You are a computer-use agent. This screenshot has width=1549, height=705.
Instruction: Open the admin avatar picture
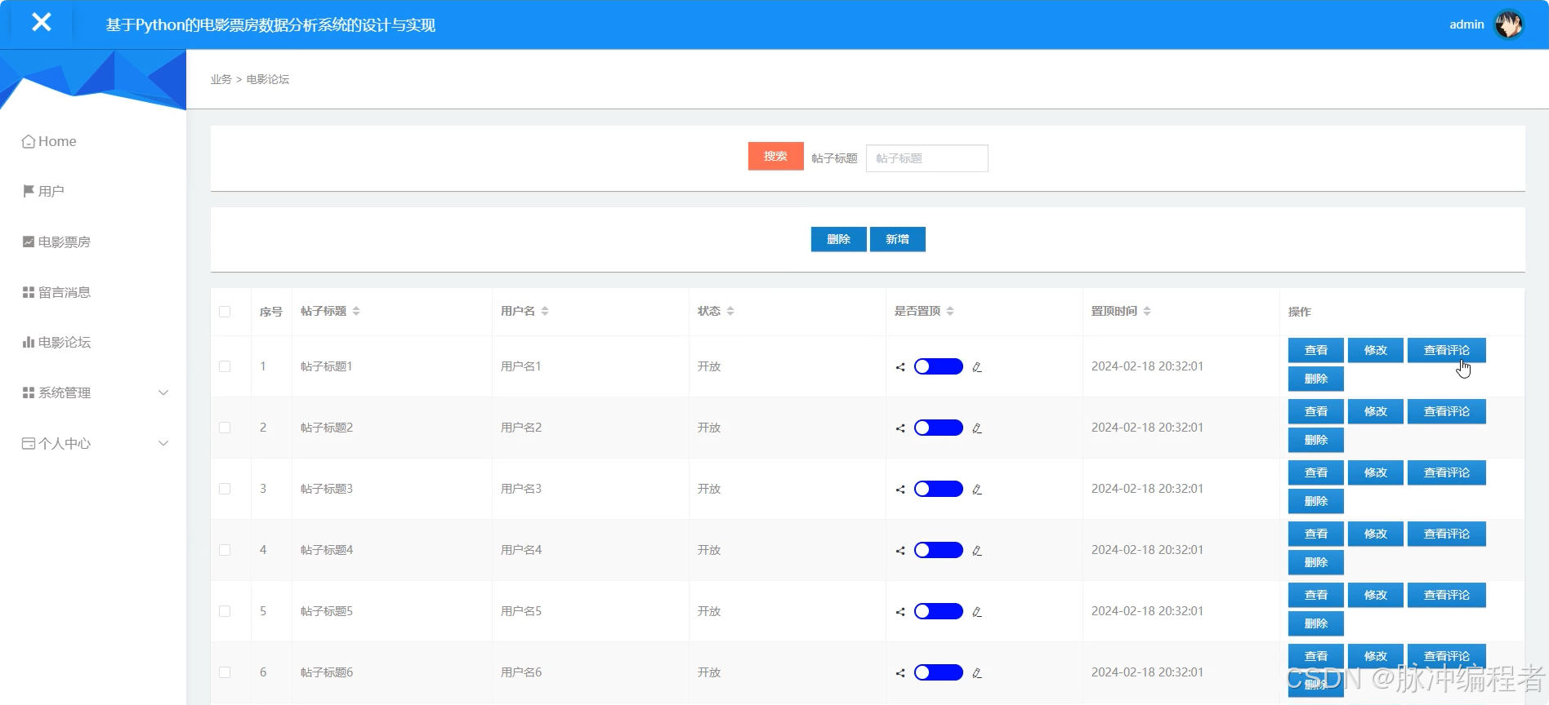[1508, 24]
